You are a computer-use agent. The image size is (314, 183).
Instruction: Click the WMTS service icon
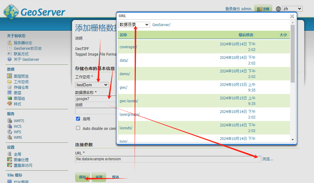click(x=10, y=120)
